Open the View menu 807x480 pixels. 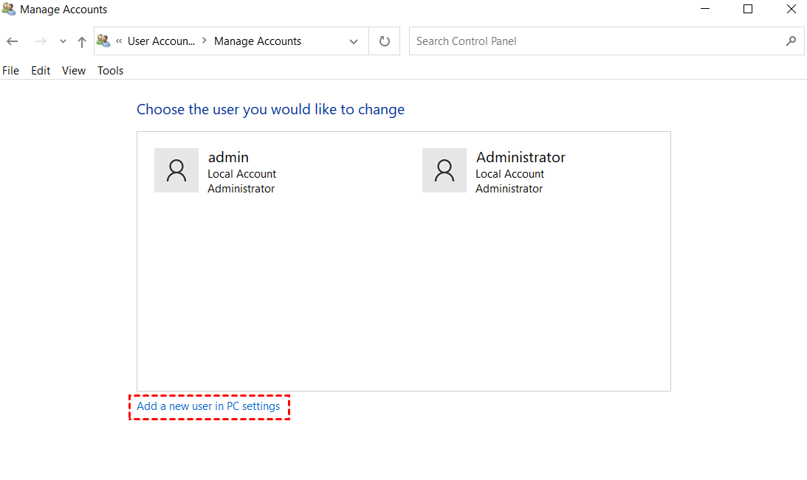tap(74, 71)
